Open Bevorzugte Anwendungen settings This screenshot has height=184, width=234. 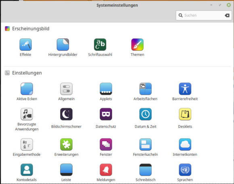(x=27, y=114)
